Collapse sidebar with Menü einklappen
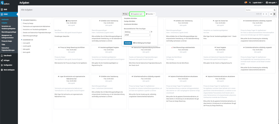The image size is (279, 124). pos(9,70)
